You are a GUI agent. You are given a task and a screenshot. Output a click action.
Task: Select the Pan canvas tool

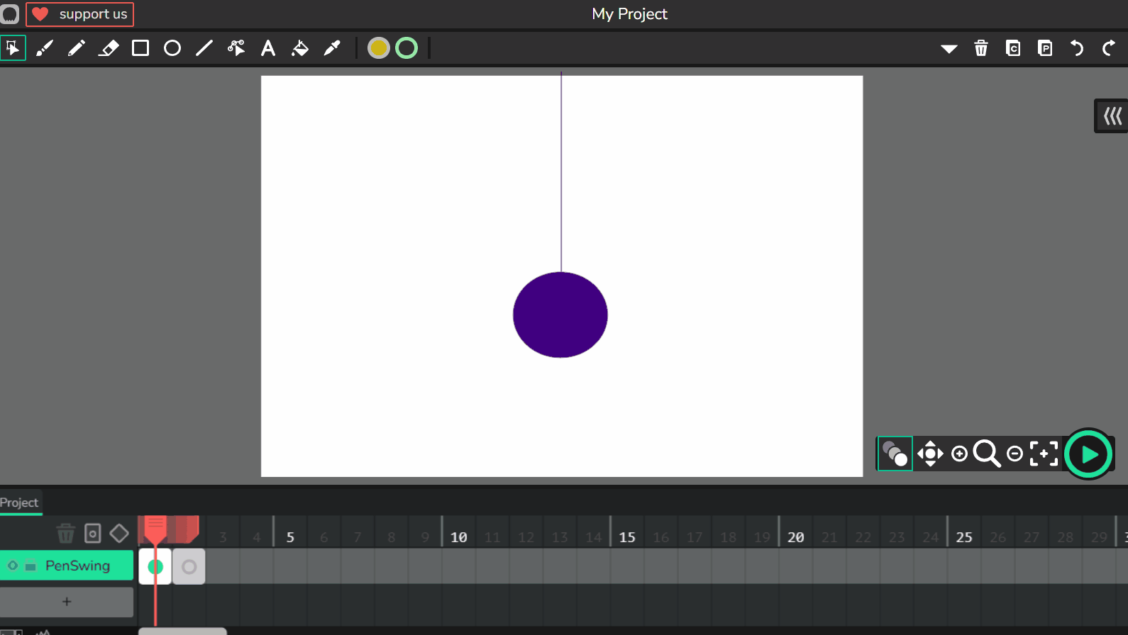click(x=930, y=454)
